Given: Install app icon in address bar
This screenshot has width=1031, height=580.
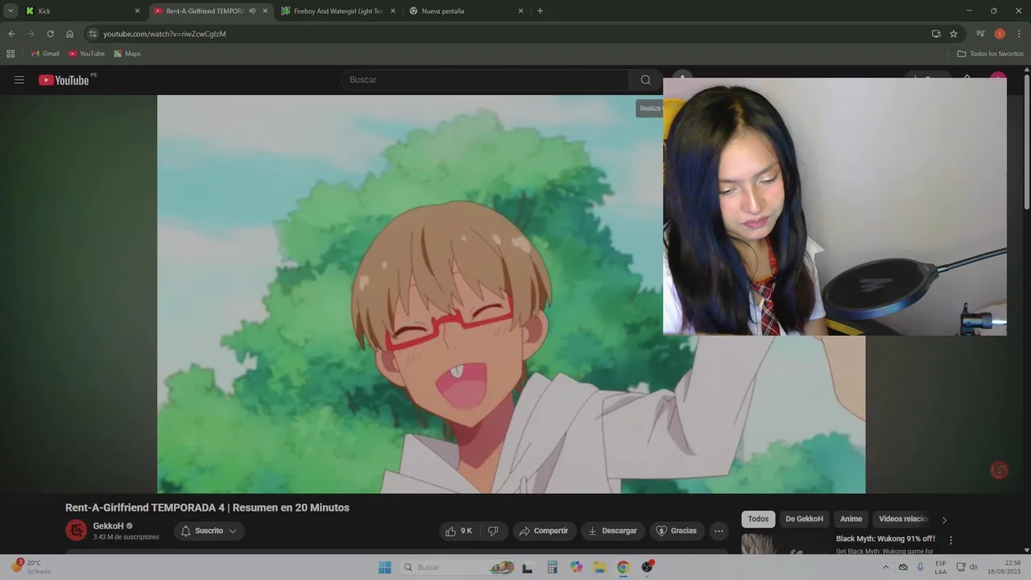Looking at the screenshot, I should click(x=936, y=34).
